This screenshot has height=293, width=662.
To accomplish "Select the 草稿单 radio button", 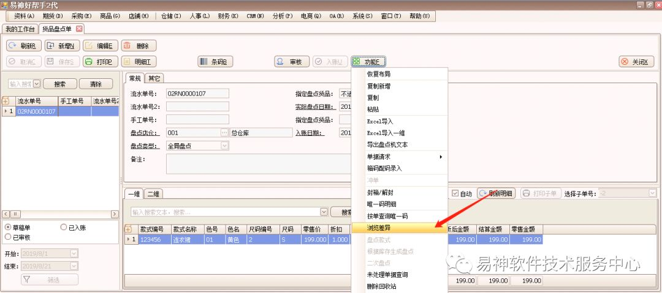I will [x=8, y=228].
